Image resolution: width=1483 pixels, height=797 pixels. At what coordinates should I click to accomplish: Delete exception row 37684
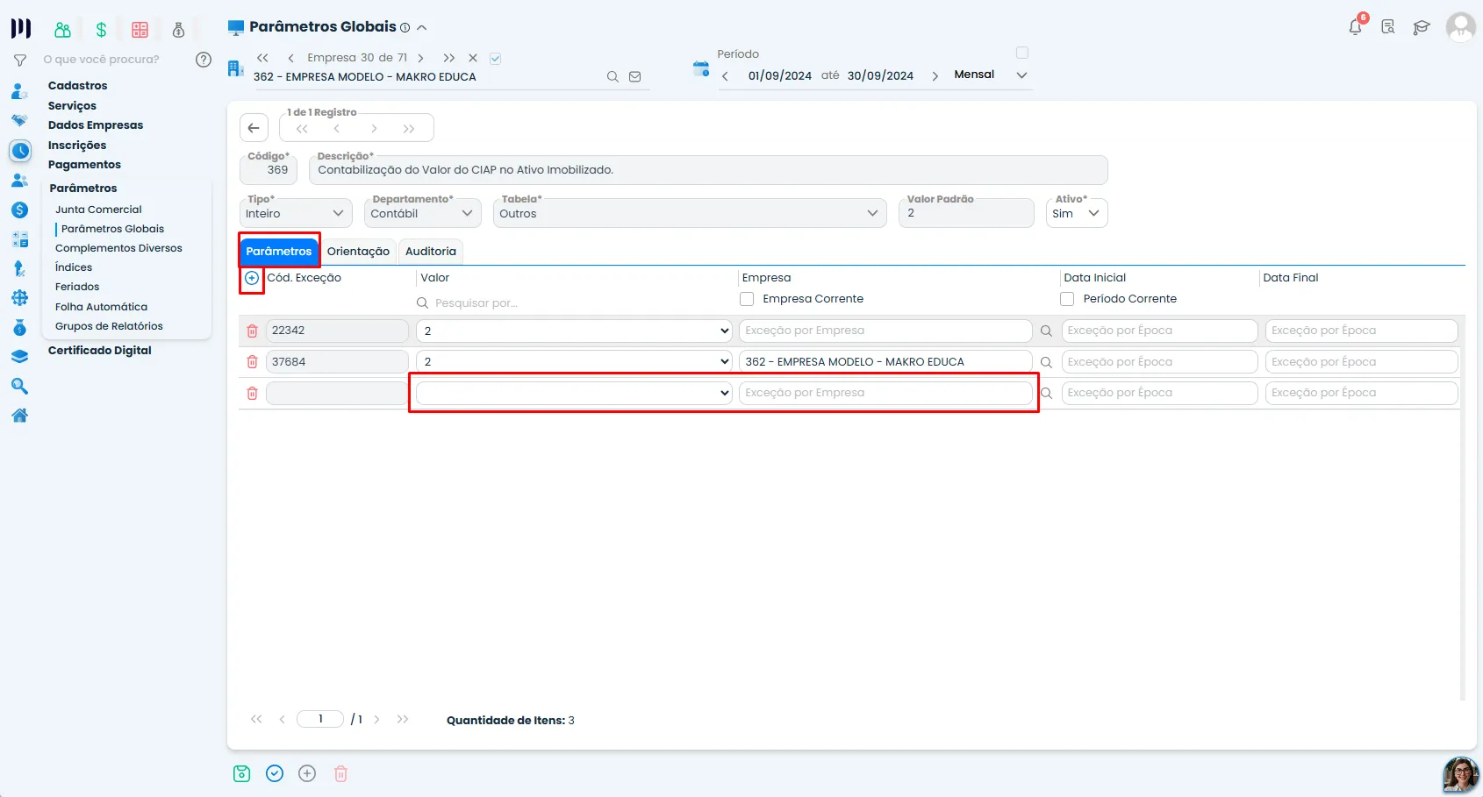(x=252, y=361)
